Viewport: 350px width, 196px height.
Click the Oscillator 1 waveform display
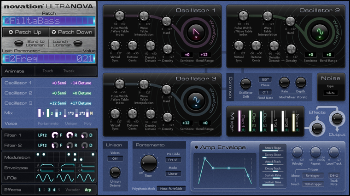pyautogui.click(x=195, y=33)
